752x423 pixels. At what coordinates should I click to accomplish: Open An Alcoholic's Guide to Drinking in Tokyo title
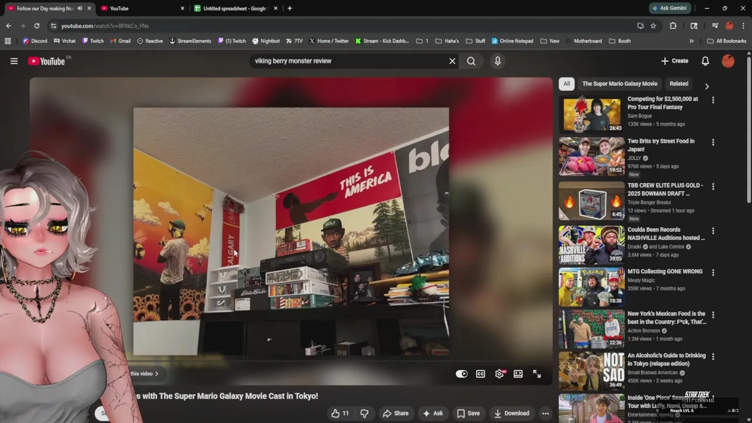666,360
